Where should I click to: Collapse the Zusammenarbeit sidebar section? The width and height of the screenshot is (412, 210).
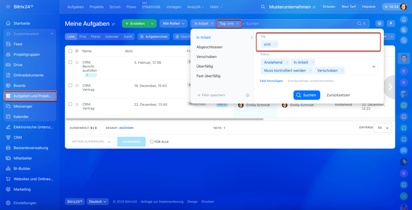[52, 34]
